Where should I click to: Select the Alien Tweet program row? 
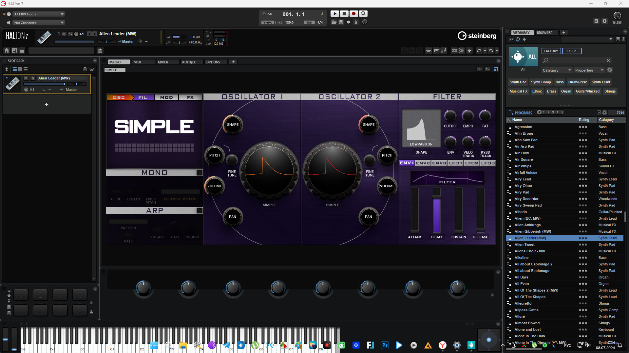coord(565,244)
